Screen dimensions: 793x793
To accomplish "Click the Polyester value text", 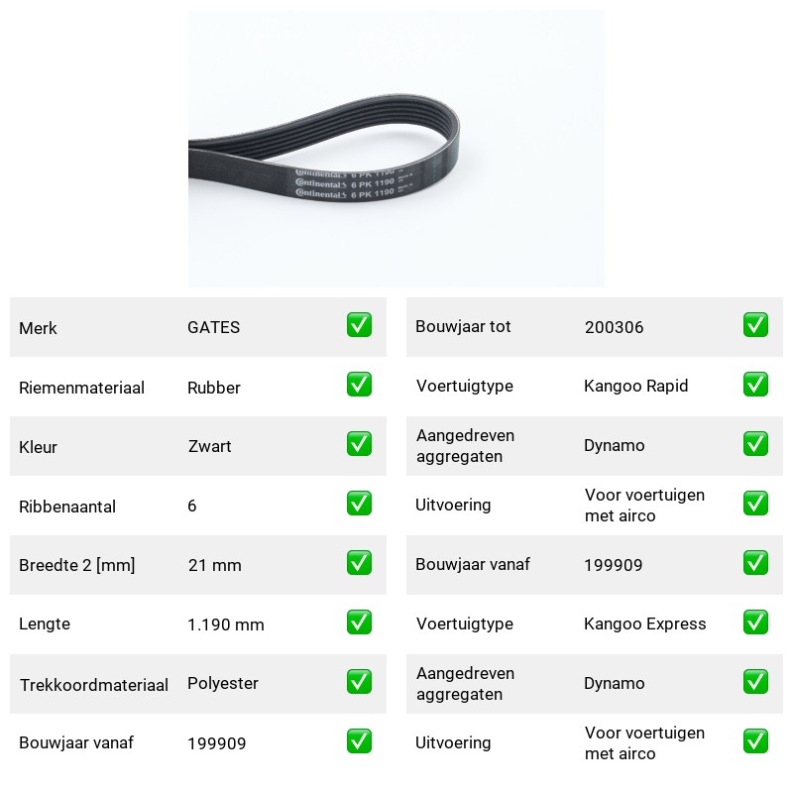I will click(222, 683).
